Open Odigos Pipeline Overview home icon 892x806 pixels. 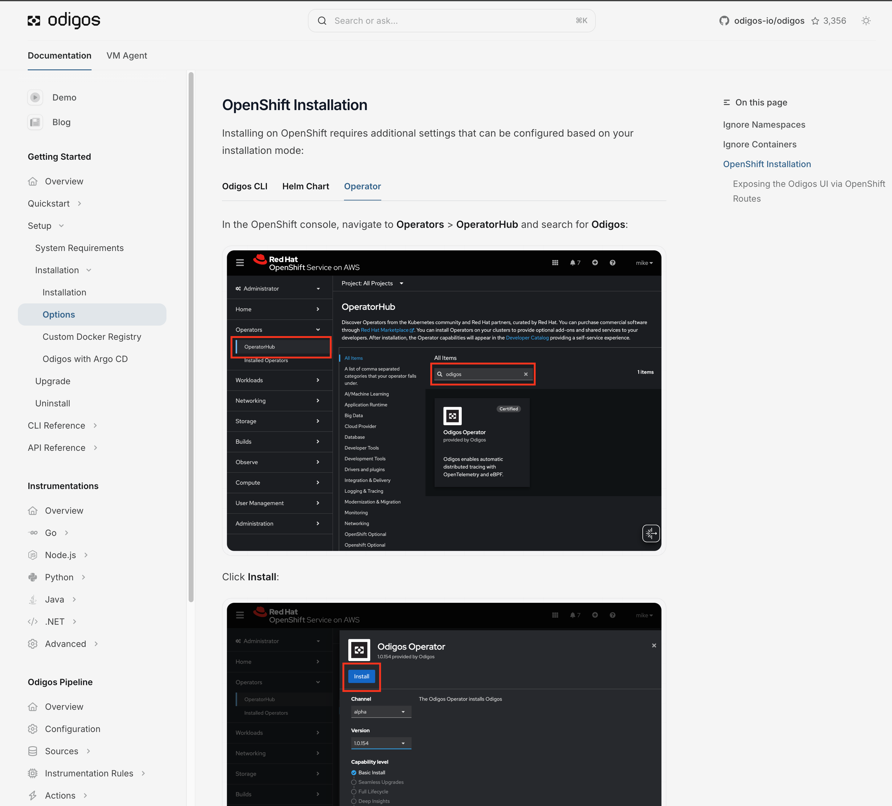click(33, 707)
